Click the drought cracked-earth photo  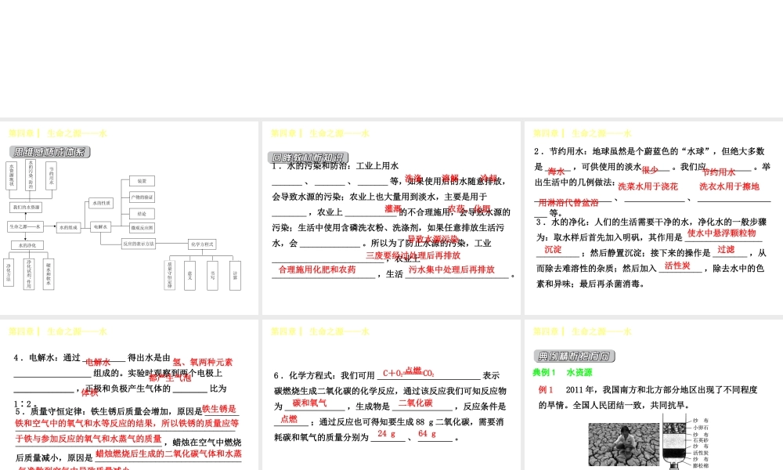(x=624, y=443)
